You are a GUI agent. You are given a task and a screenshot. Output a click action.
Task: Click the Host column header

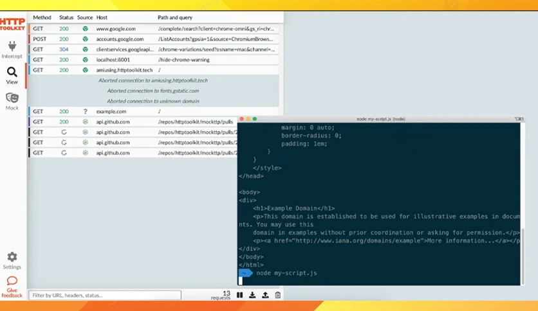pyautogui.click(x=102, y=17)
